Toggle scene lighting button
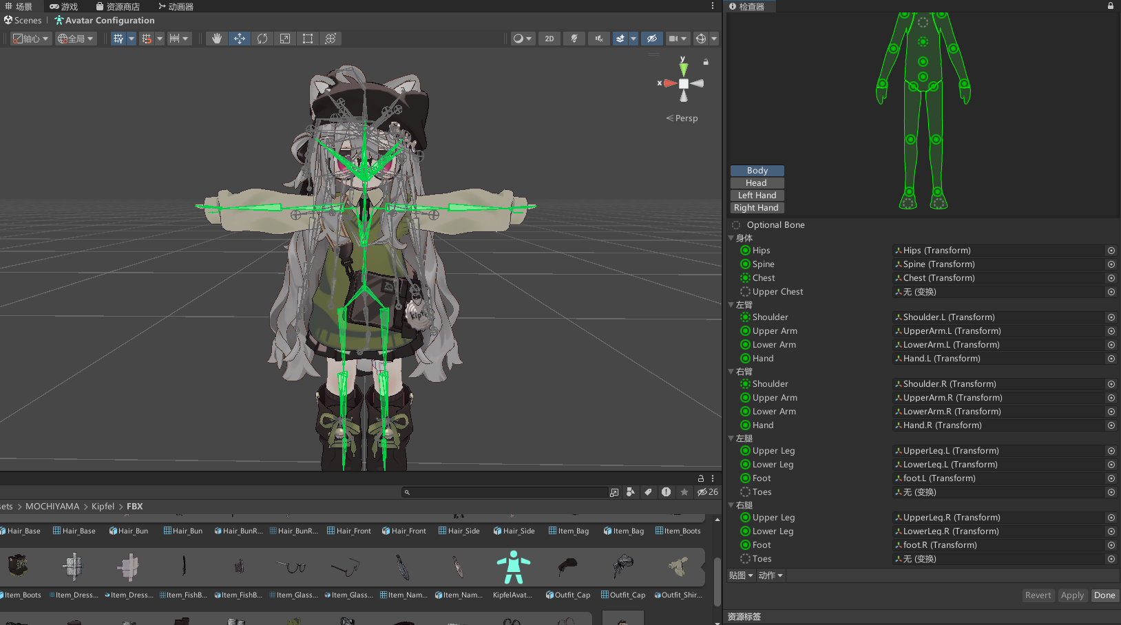 pos(574,39)
